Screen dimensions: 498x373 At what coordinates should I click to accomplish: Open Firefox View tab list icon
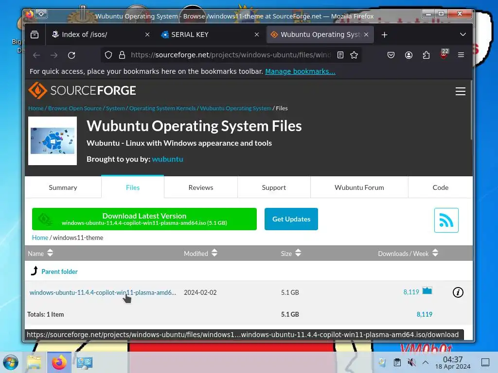coord(35,34)
